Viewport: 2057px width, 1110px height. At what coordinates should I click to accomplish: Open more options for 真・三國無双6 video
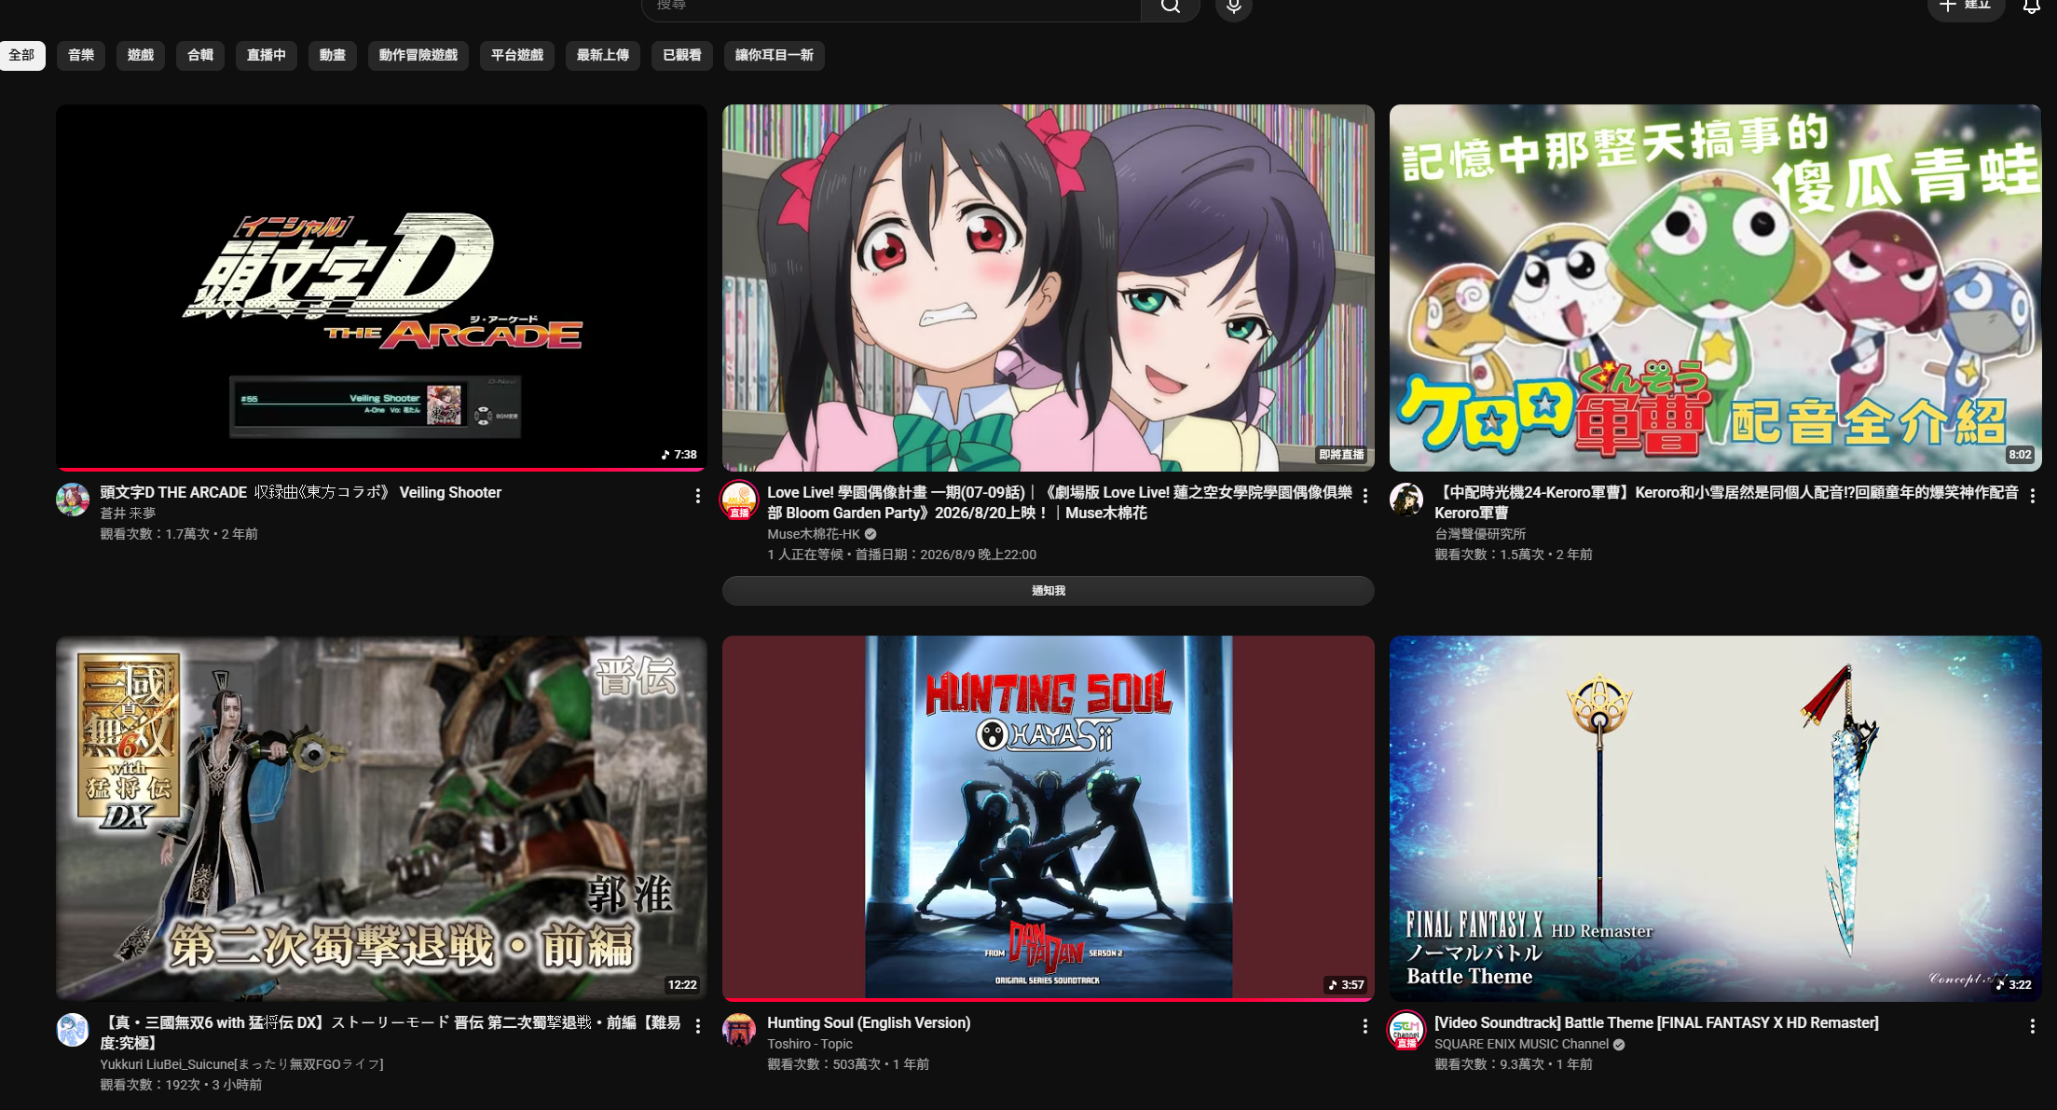click(x=697, y=1026)
